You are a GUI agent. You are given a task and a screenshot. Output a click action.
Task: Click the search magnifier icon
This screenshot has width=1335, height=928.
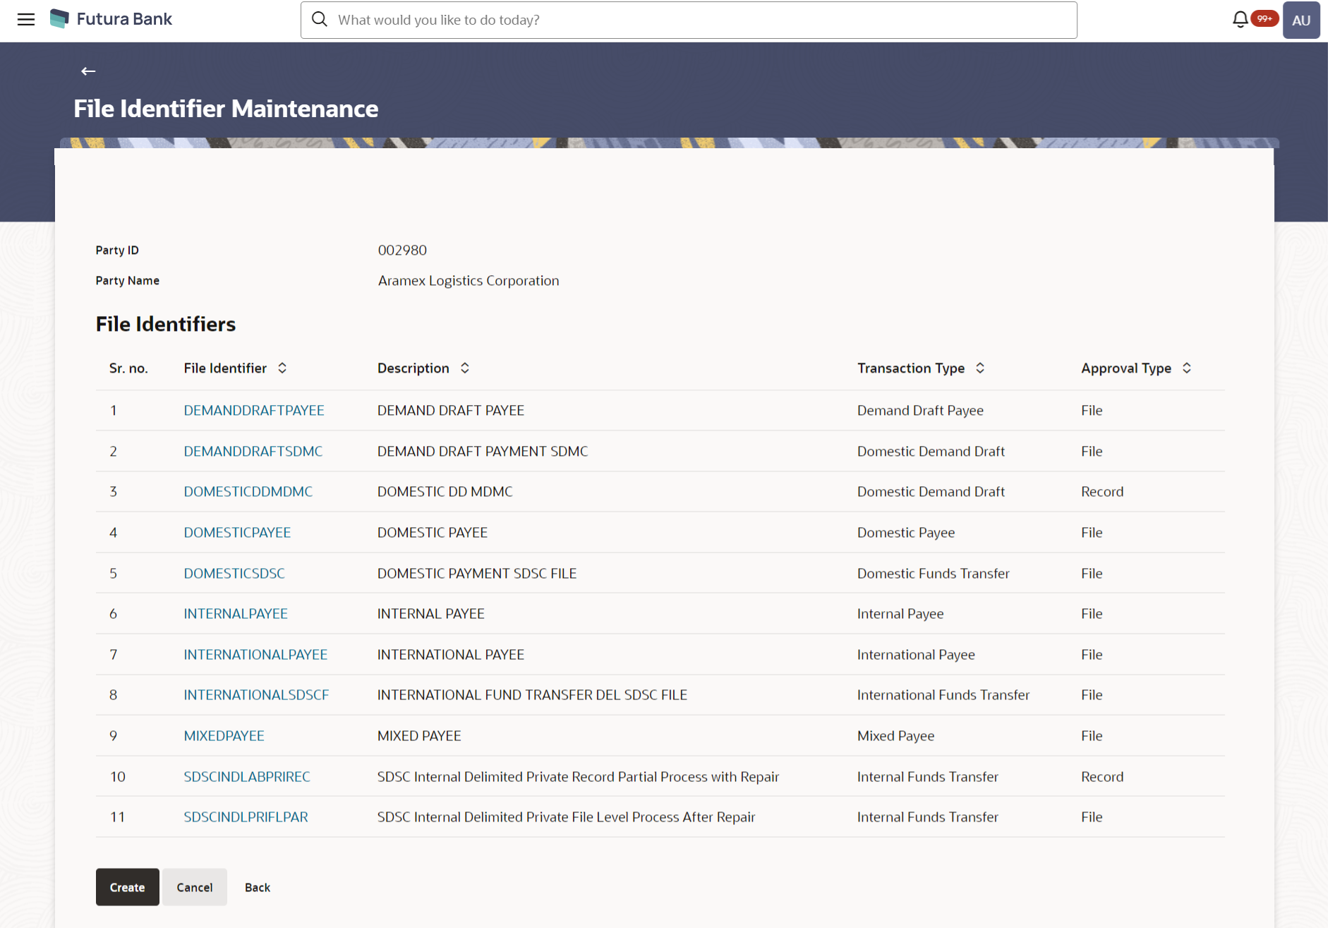click(320, 20)
